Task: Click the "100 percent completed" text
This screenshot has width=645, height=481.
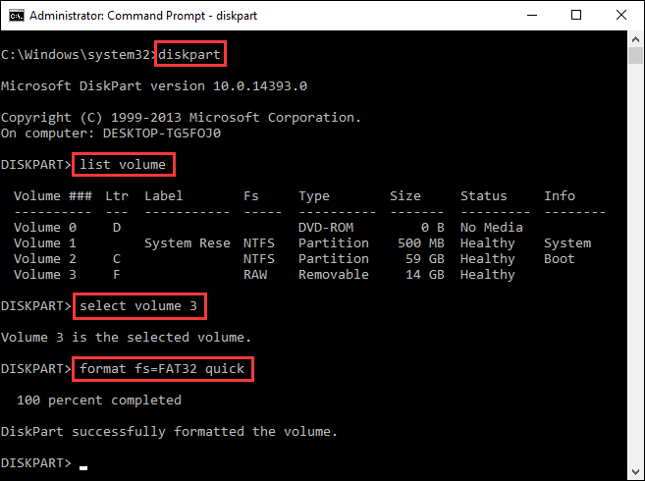Action: pyautogui.click(x=99, y=401)
